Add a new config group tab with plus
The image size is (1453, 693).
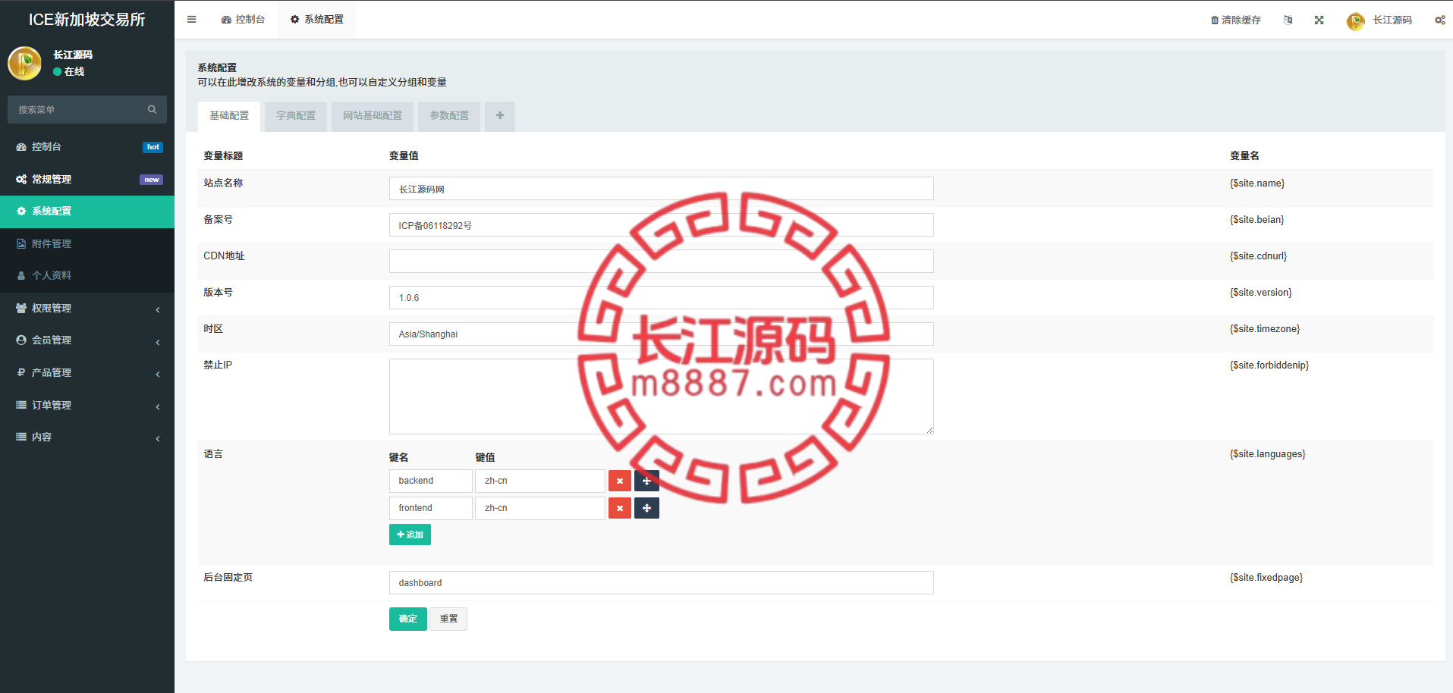tap(500, 116)
